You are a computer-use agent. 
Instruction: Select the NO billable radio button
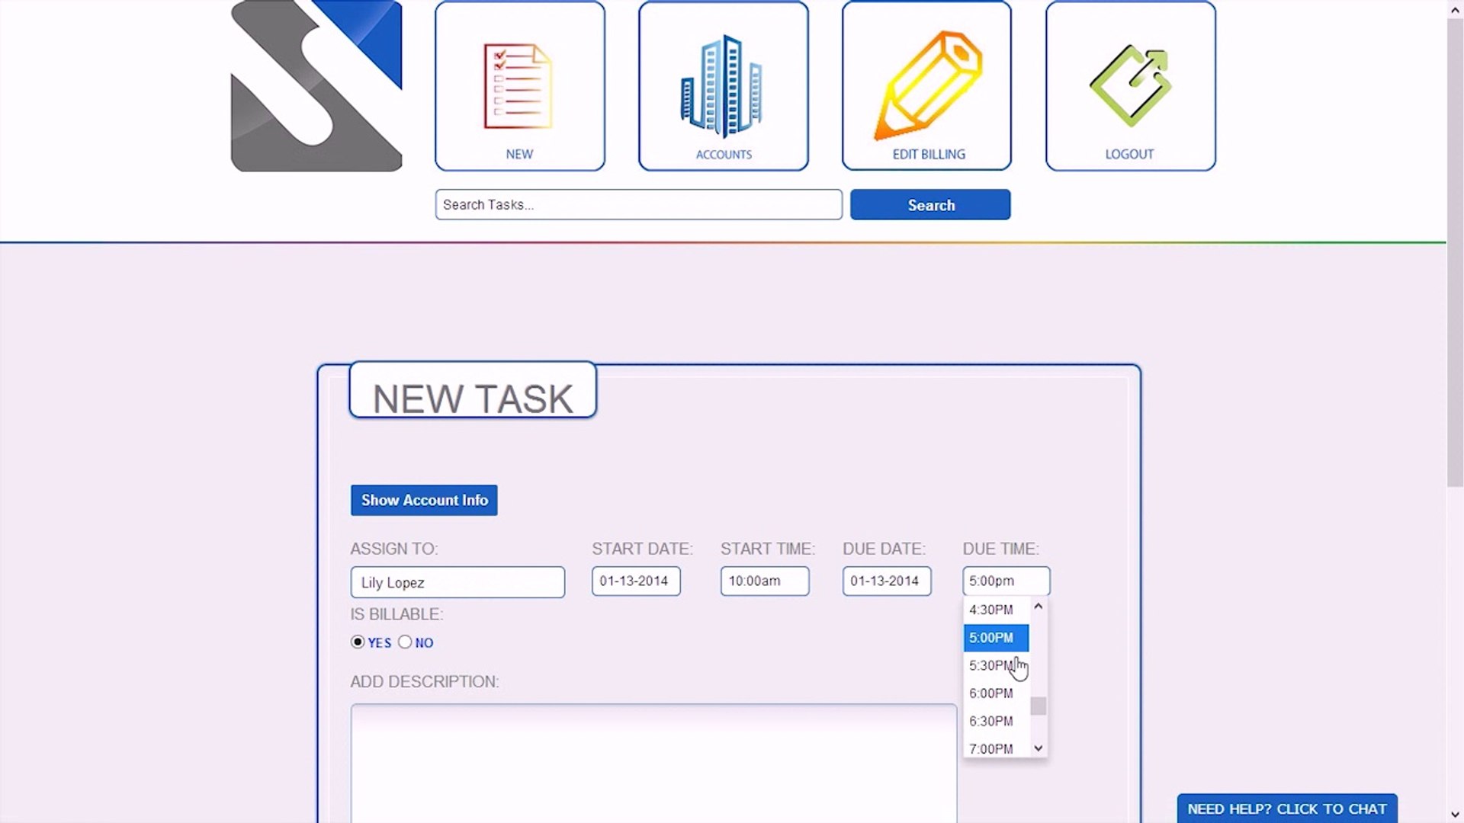click(406, 642)
